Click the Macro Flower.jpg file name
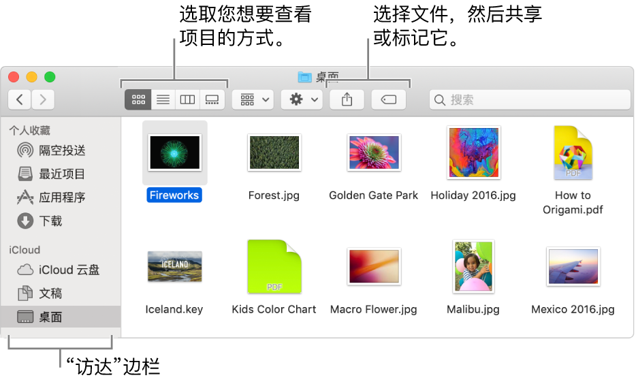636x382 pixels. [x=374, y=309]
